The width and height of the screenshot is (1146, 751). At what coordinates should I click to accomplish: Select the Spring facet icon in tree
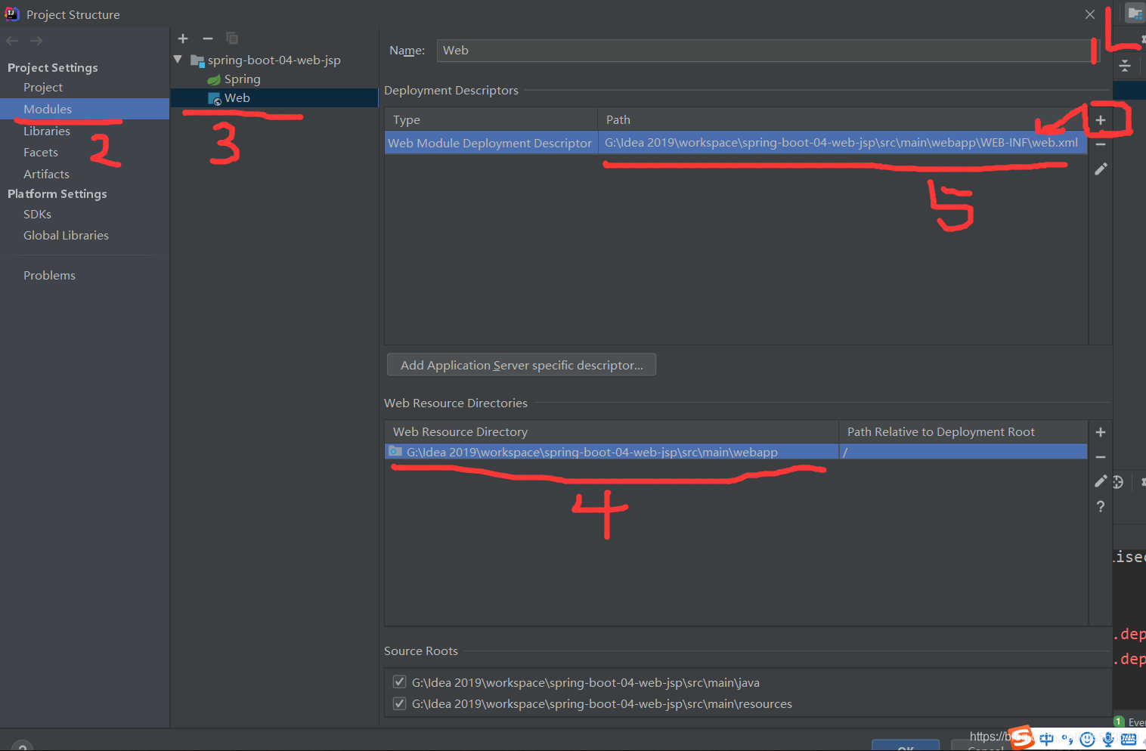pyautogui.click(x=214, y=79)
